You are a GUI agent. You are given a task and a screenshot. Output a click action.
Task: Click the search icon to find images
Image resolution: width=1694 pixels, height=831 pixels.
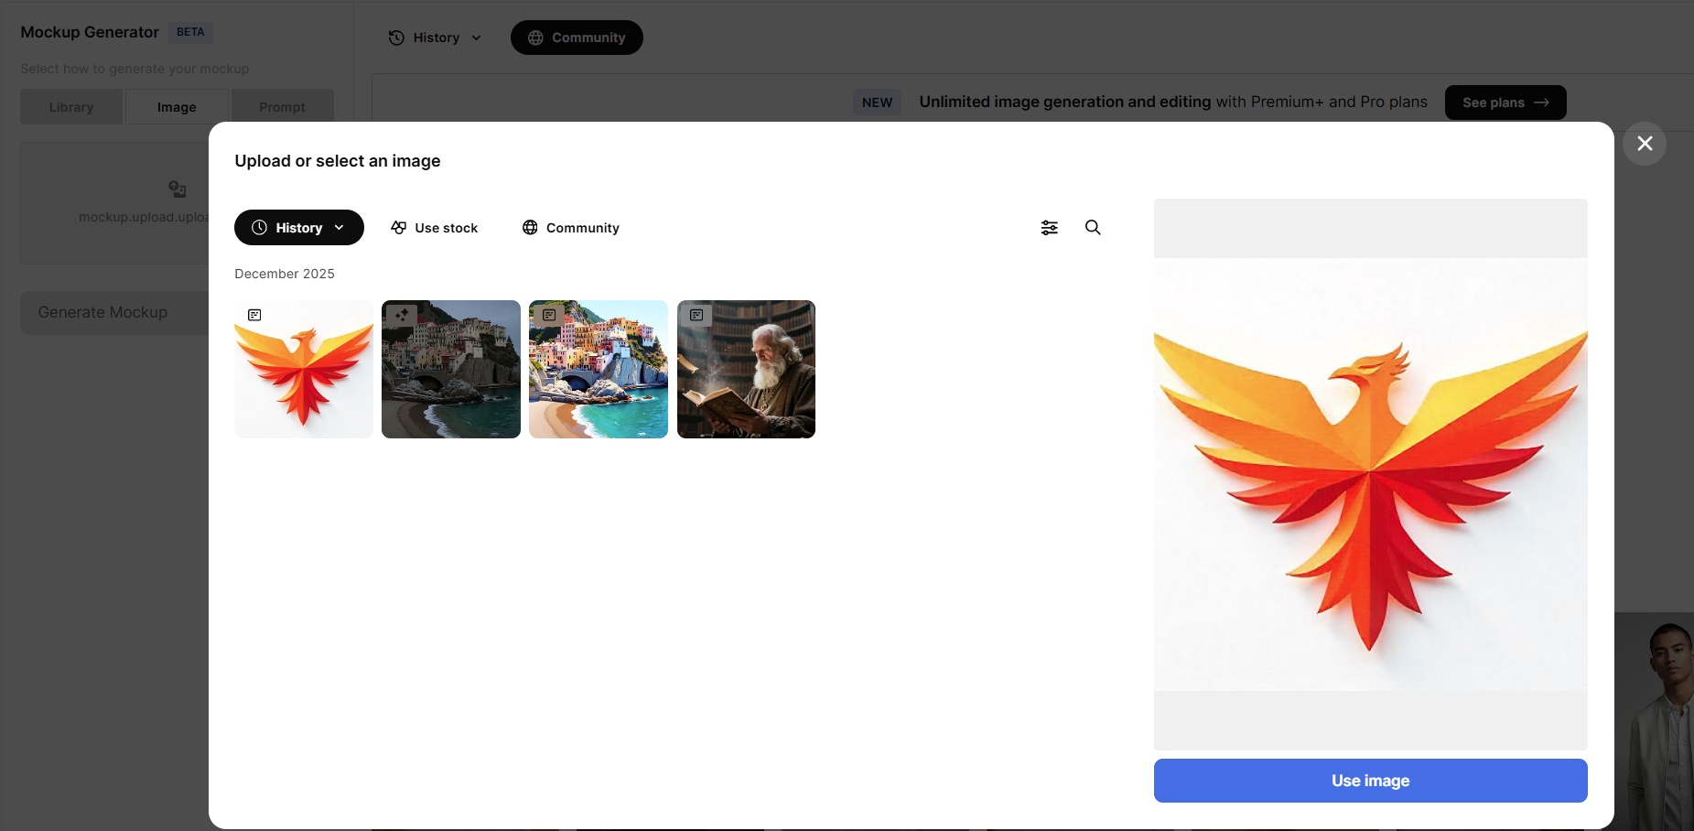[x=1093, y=227]
